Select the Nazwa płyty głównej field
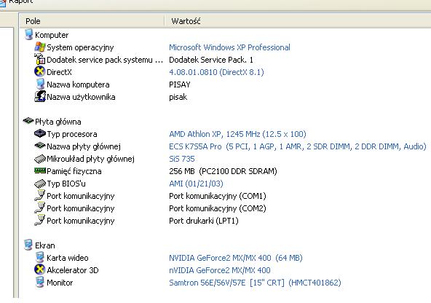 84,146
